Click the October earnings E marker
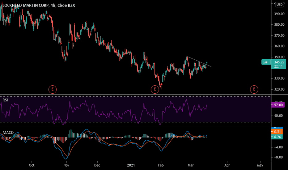This screenshot has height=170, width=288. click(x=52, y=90)
